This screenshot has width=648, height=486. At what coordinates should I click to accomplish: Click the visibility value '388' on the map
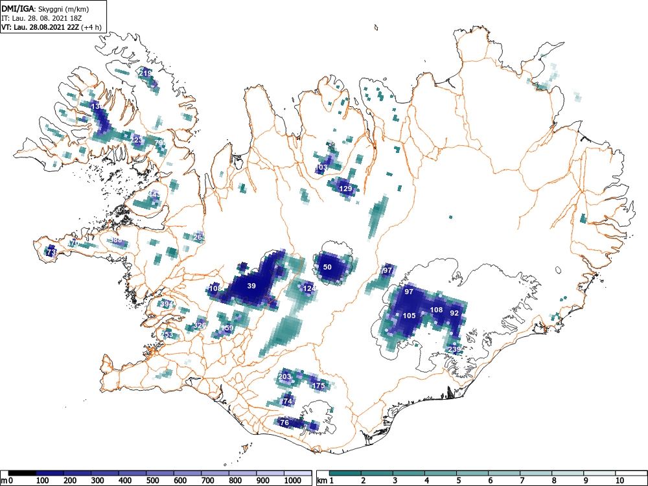(116, 240)
